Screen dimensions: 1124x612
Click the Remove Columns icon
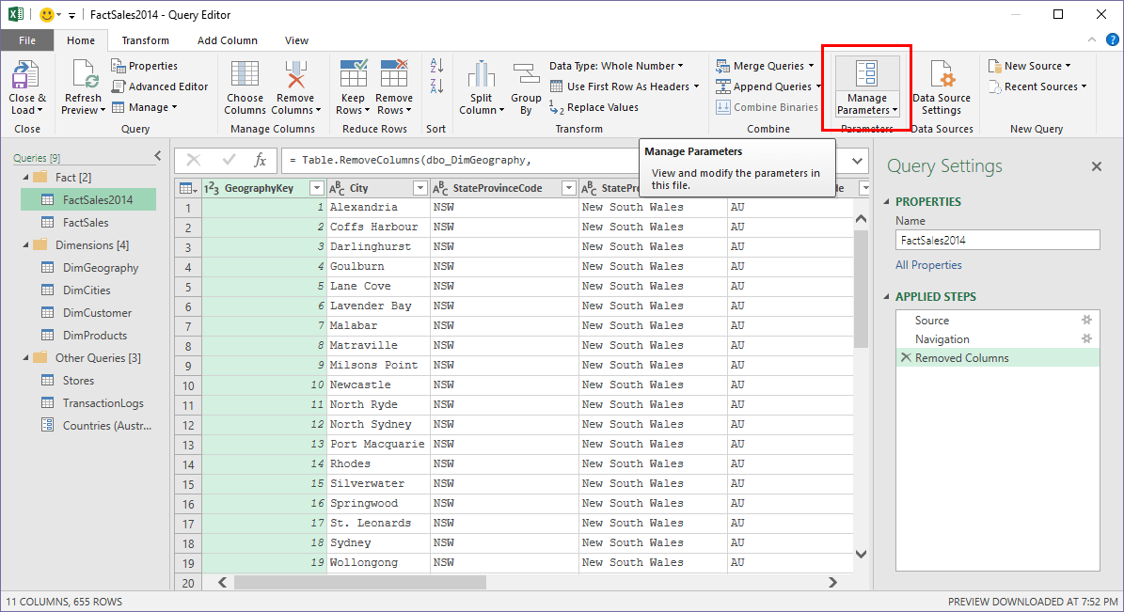click(295, 75)
